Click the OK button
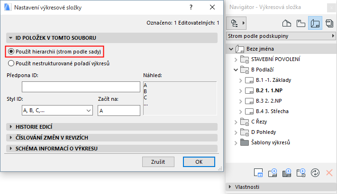The width and height of the screenshot is (337, 194). (x=199, y=162)
